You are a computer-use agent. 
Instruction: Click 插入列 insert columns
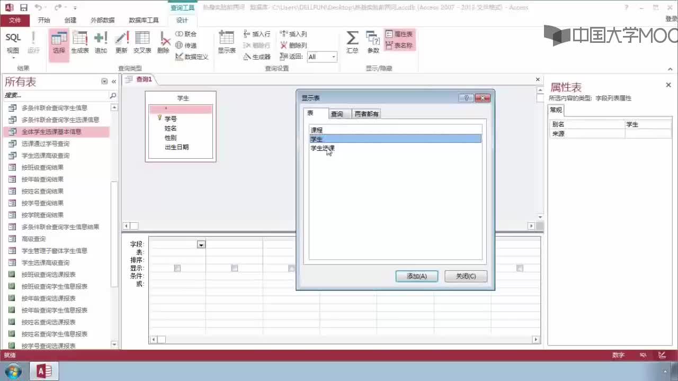coord(293,34)
